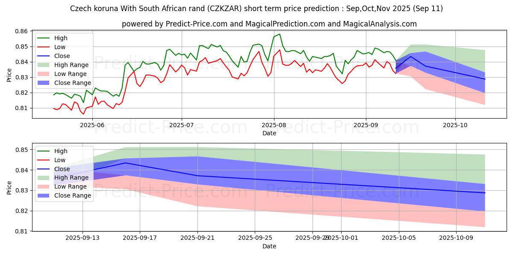The image size is (513, 256).
Task: Click the 2025-10 tick label on top x-axis
Action: point(455,125)
